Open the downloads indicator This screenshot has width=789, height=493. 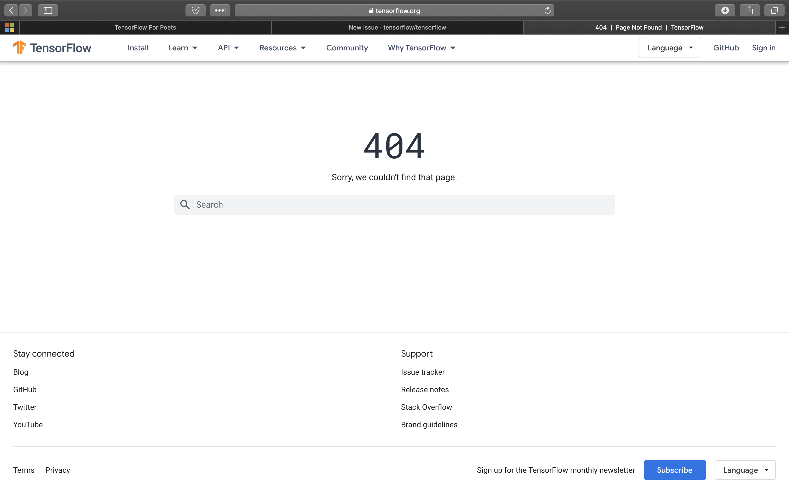coord(725,10)
